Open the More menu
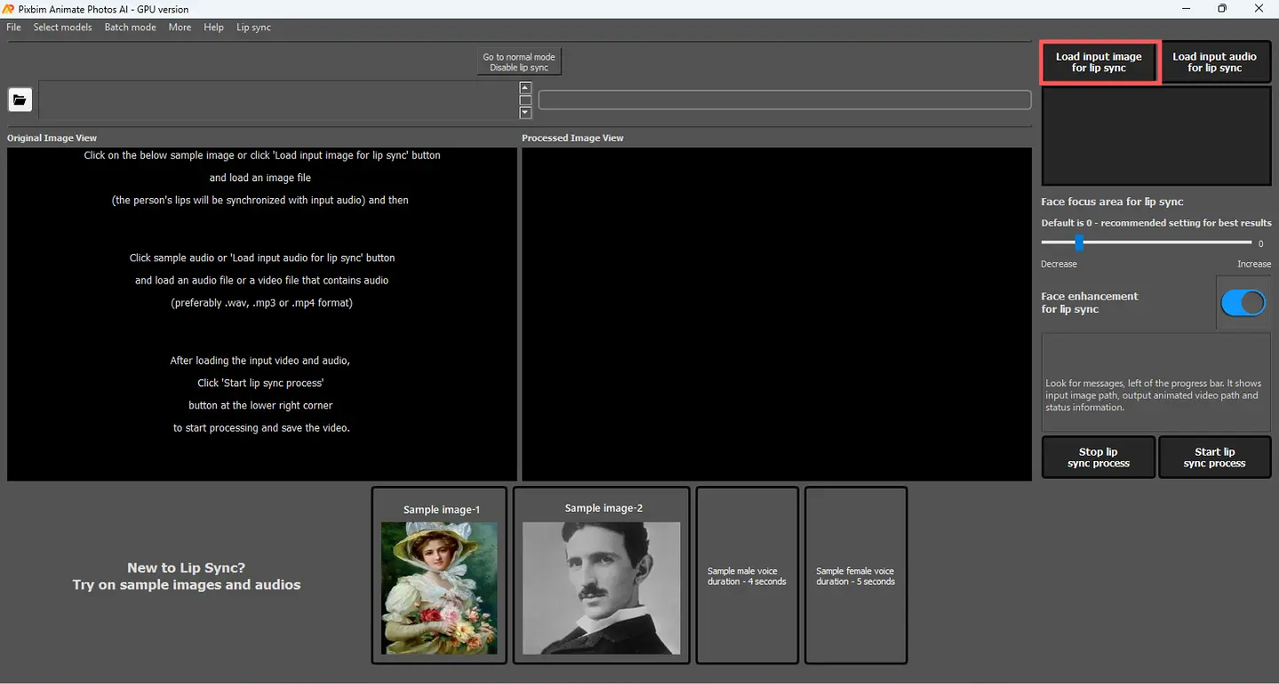 tap(180, 28)
